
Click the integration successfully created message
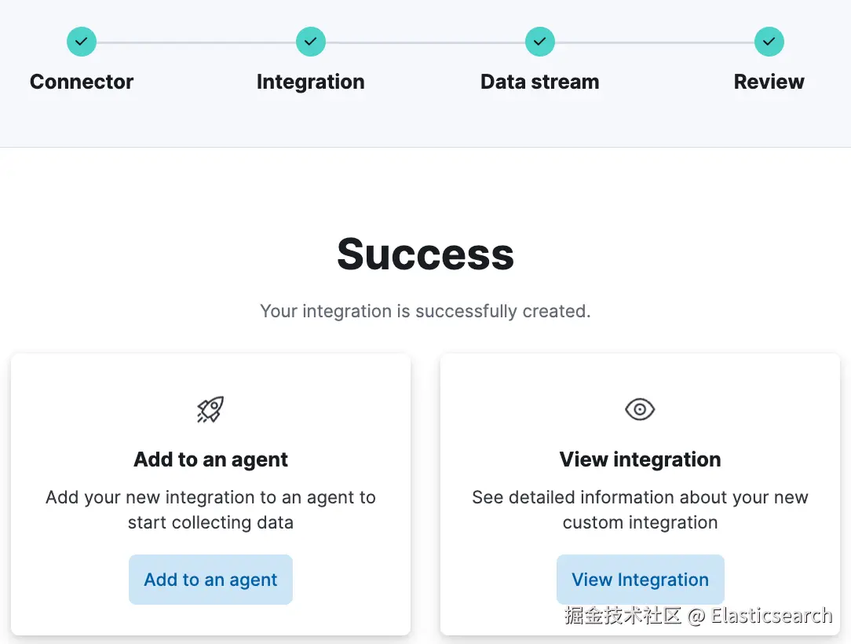(425, 311)
